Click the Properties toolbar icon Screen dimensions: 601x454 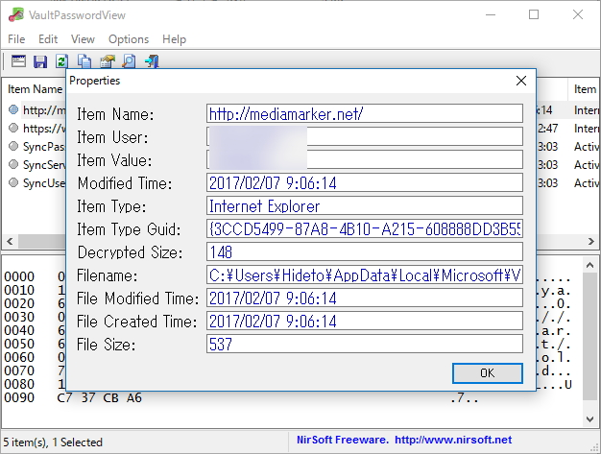coord(108,61)
